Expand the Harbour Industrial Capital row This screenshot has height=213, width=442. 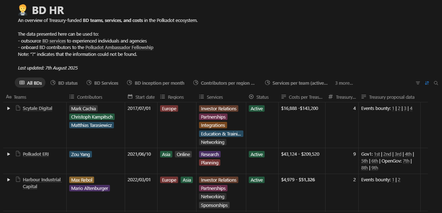[x=9, y=180]
